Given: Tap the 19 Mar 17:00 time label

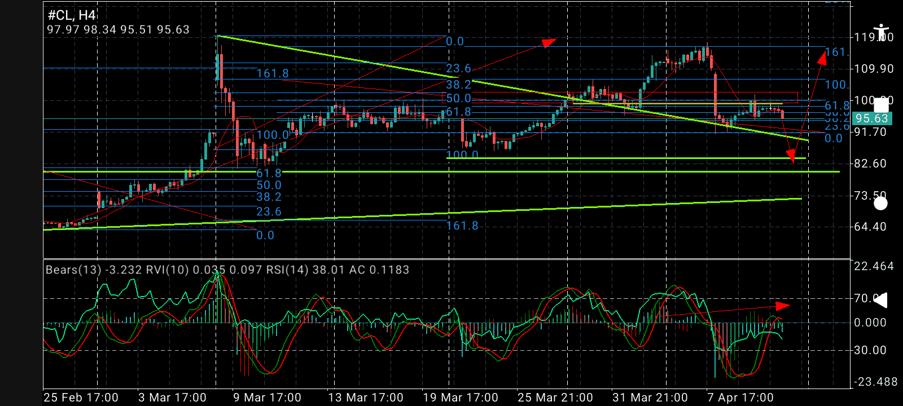Looking at the screenshot, I should coord(461,398).
